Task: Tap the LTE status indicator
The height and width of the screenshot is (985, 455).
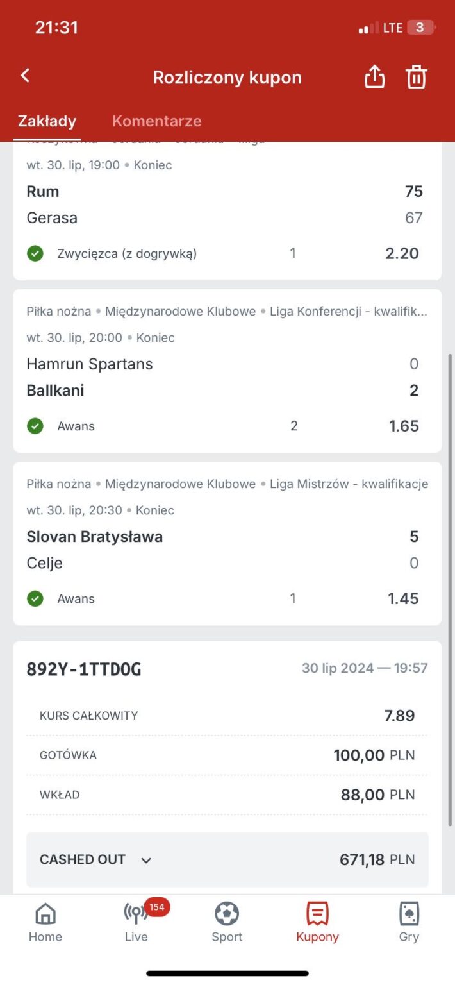Action: click(x=393, y=28)
